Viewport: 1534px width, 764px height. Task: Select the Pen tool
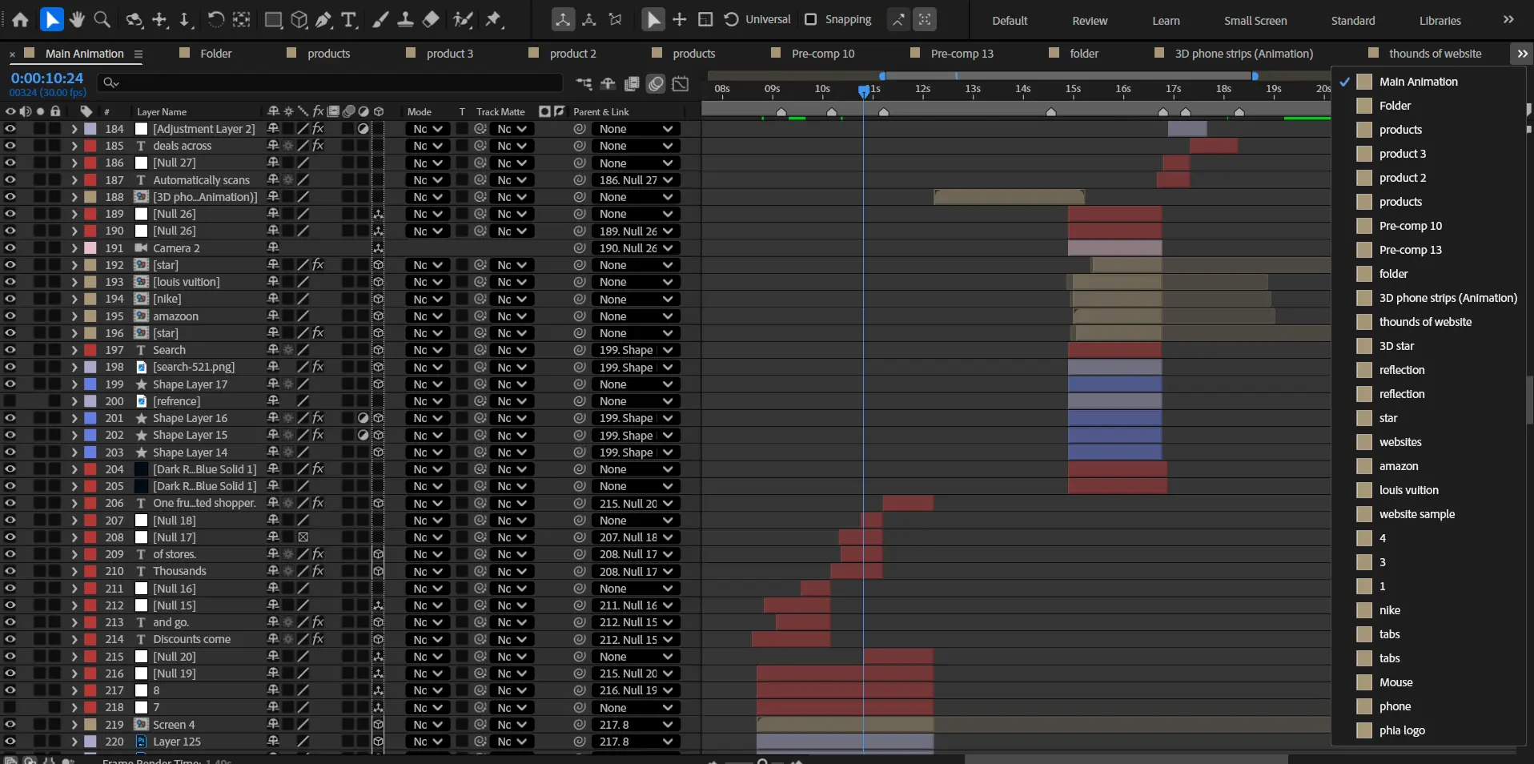[x=324, y=19]
